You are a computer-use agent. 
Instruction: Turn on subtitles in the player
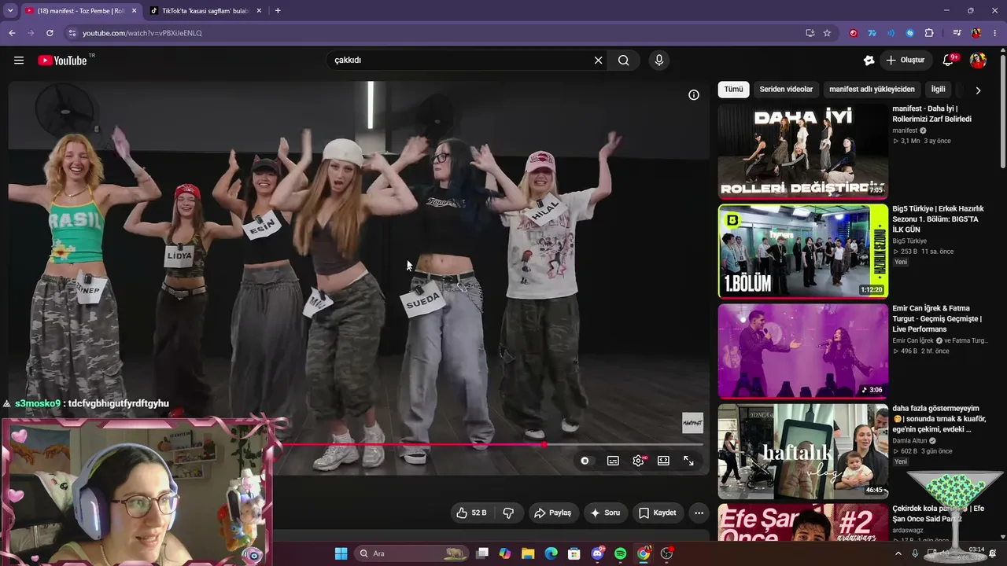pos(613,461)
